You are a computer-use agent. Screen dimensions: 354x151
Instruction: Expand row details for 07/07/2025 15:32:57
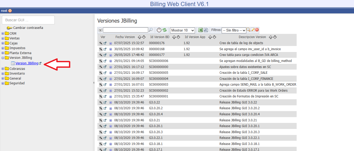tap(111, 43)
